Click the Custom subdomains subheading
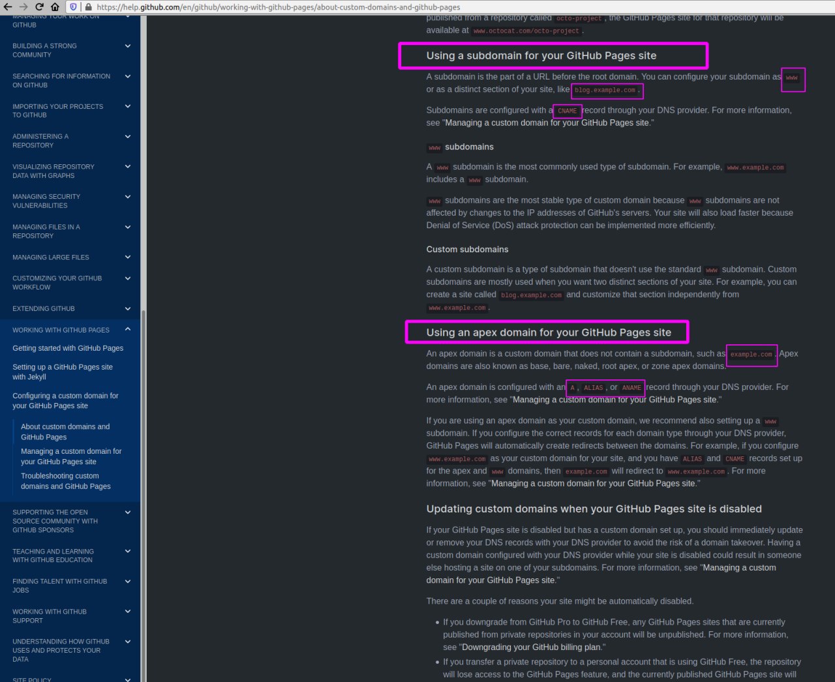The height and width of the screenshot is (682, 835). click(467, 249)
